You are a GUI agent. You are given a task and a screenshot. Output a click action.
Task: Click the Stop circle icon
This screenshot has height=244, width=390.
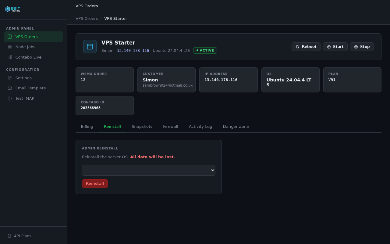pos(356,47)
